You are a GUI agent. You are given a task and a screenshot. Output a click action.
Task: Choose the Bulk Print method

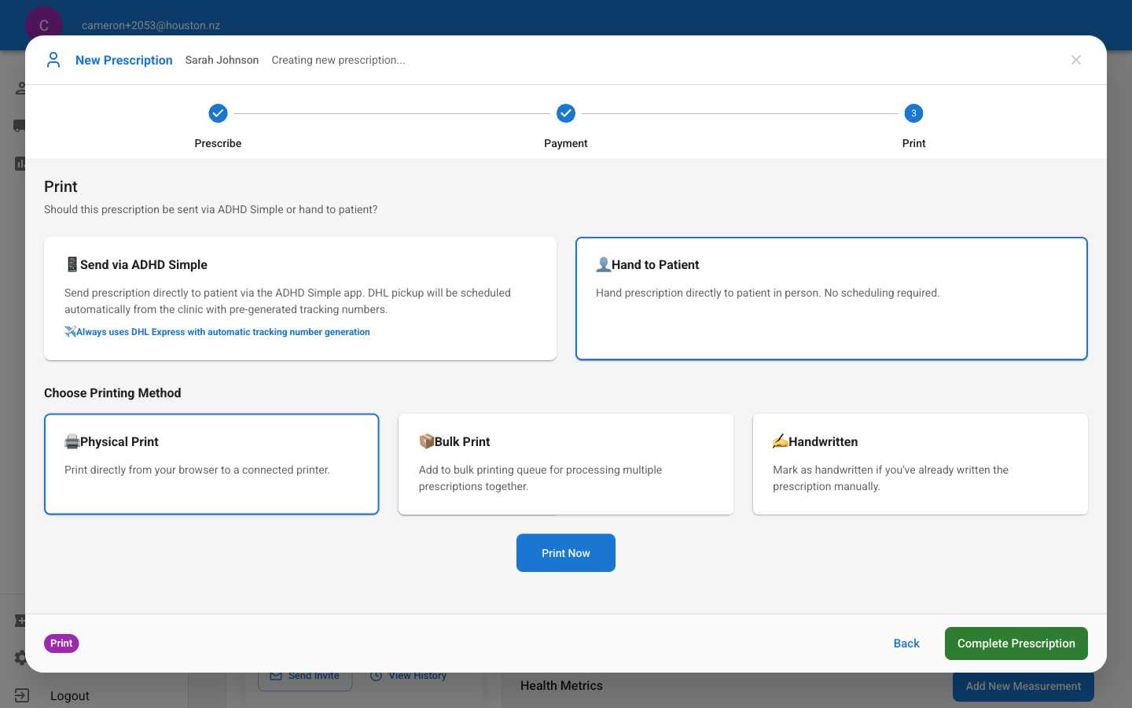pyautogui.click(x=566, y=464)
